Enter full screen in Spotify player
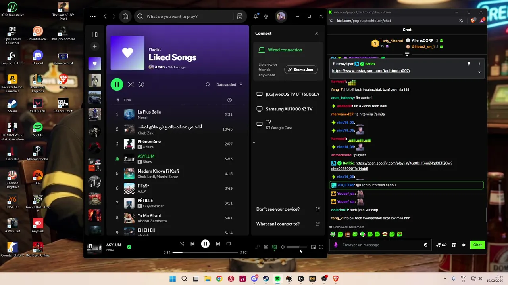 [321, 247]
